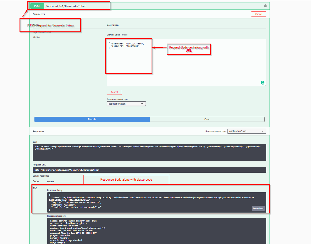Open the Parameter content type dropdown
This screenshot has height=244, width=311.
point(126,103)
